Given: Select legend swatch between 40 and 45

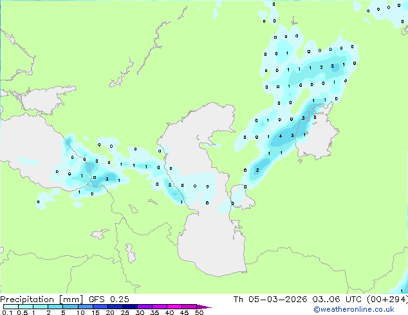Looking at the screenshot, I should click(x=174, y=307).
